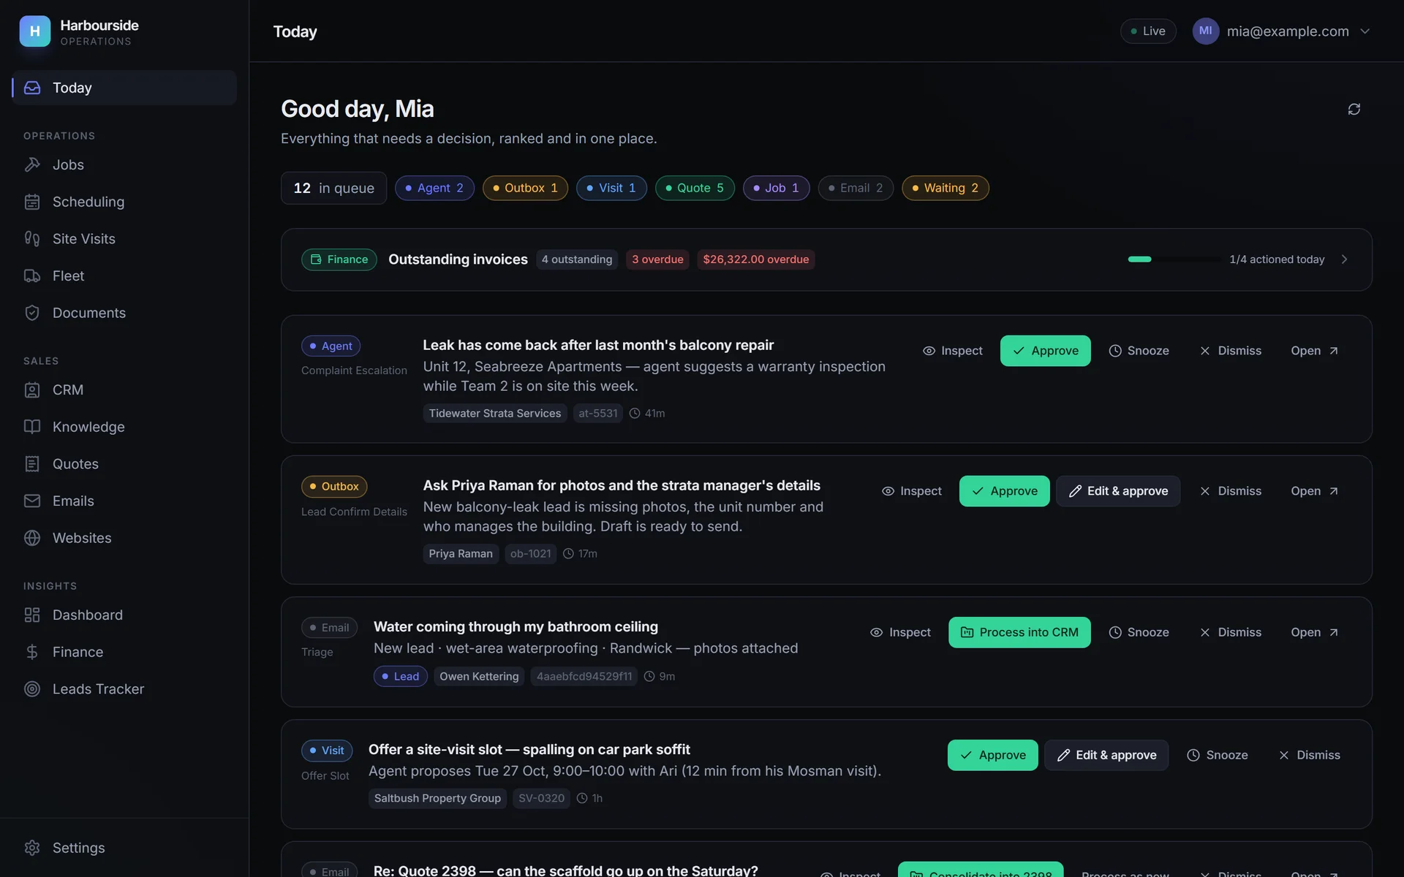Image resolution: width=1404 pixels, height=877 pixels.
Task: Process bathroom ceiling email into CRM
Action: (x=1019, y=632)
